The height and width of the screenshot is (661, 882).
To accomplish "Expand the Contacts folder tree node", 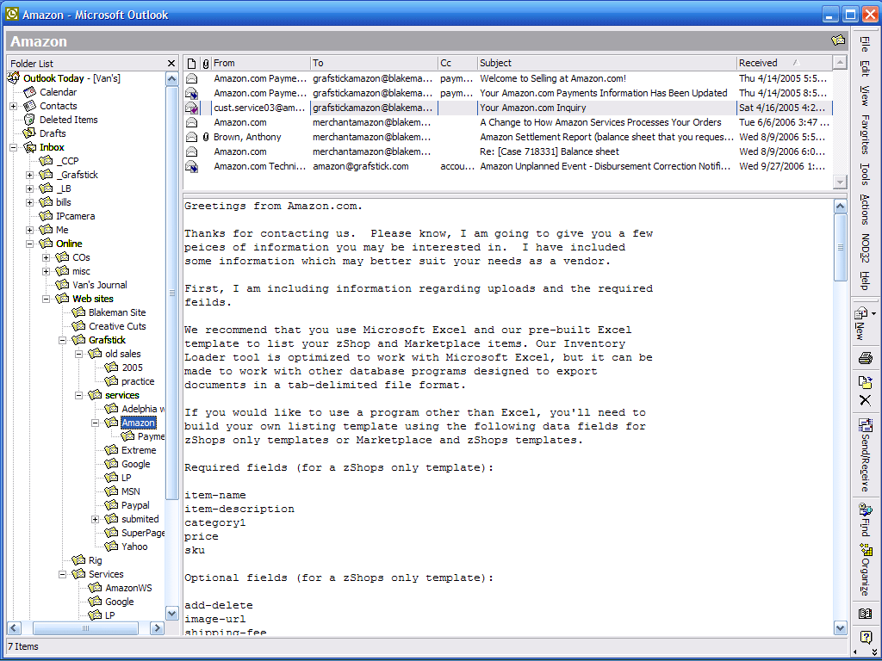I will 14,106.
